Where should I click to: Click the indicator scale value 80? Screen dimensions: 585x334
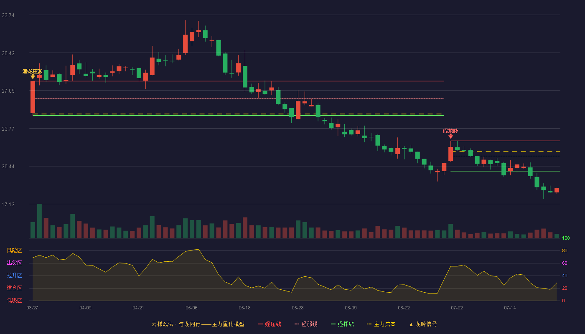pos(565,250)
